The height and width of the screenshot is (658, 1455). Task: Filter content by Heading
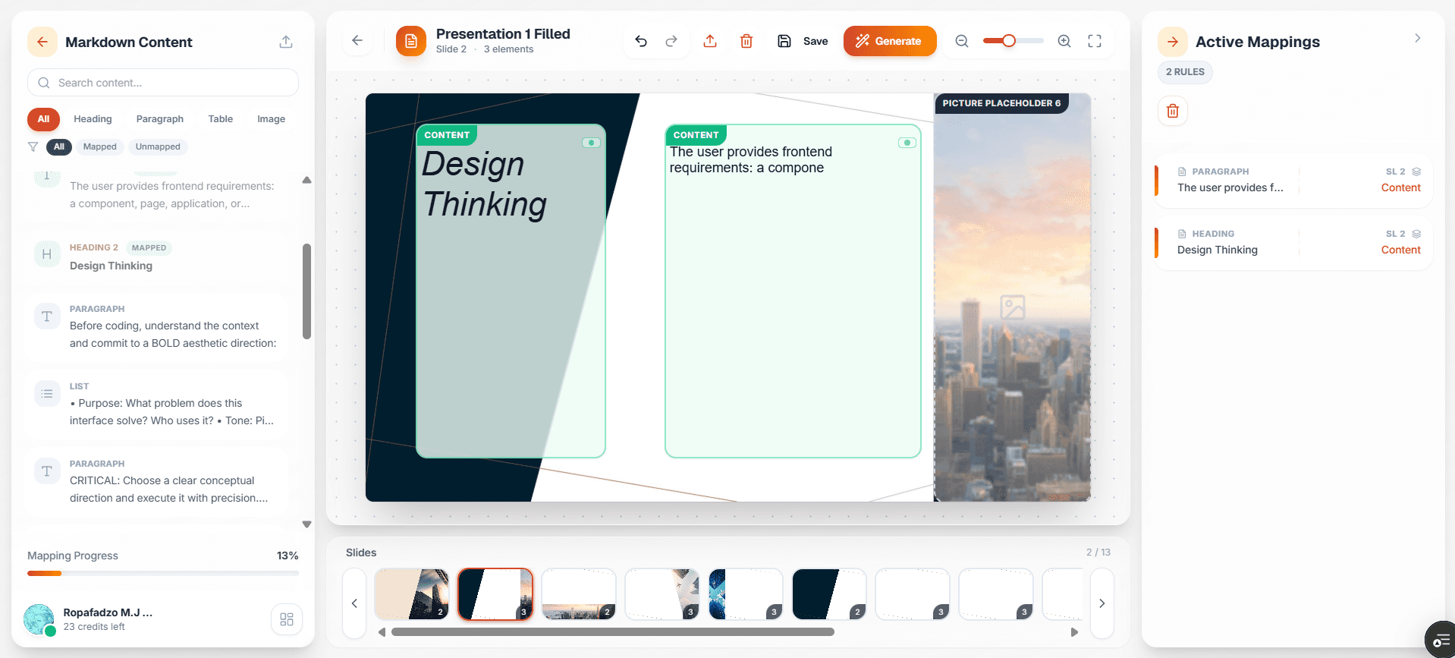(93, 119)
